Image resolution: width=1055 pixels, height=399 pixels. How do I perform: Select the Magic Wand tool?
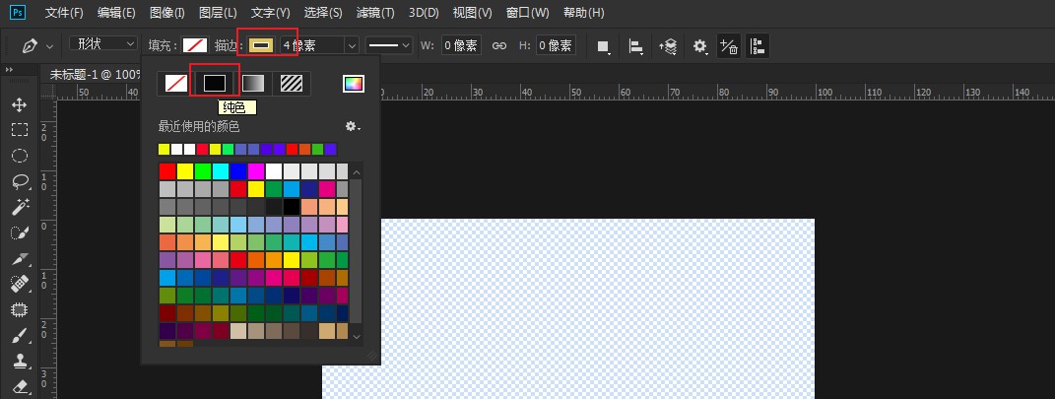(x=20, y=207)
